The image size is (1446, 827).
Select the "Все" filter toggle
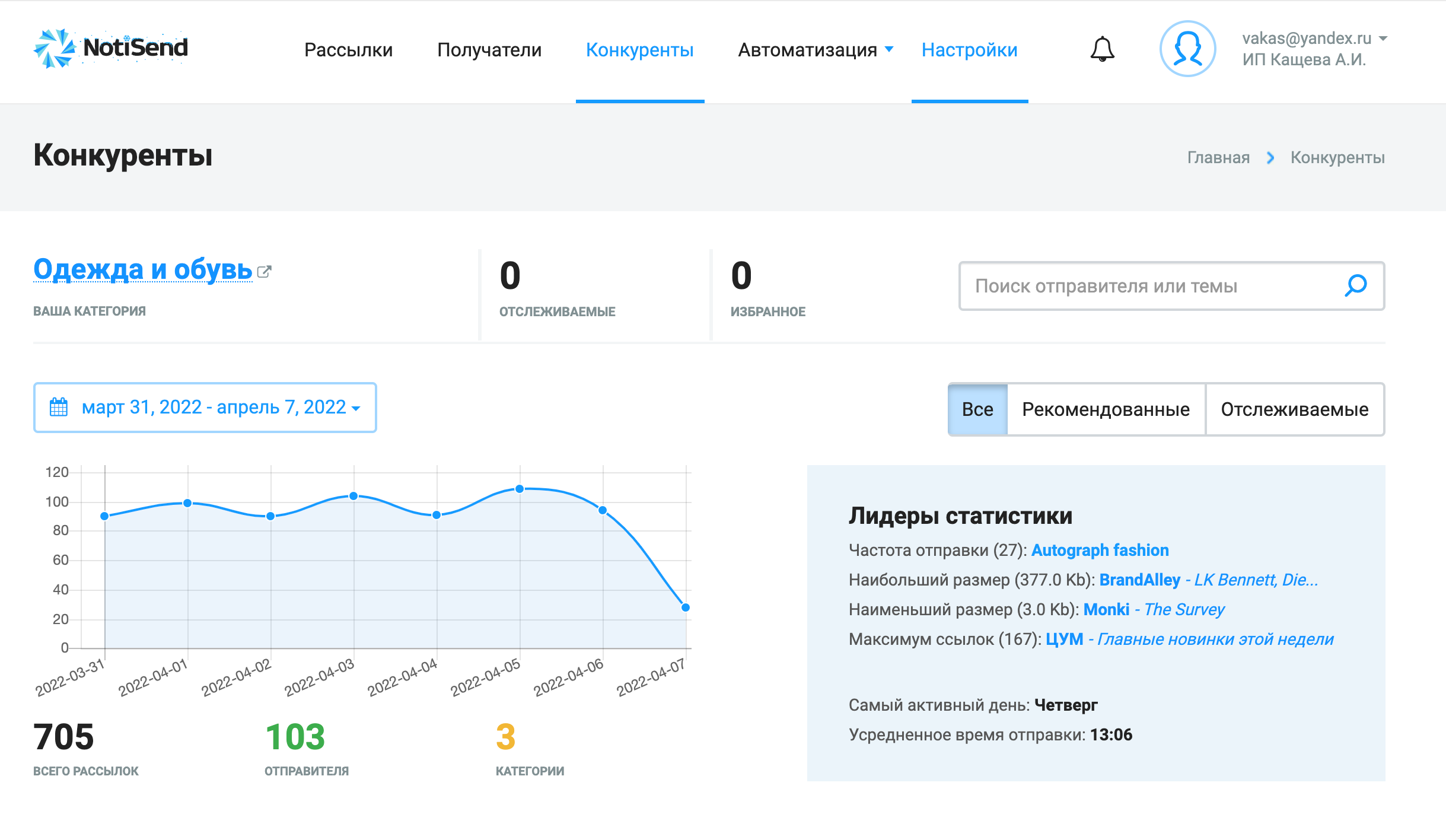[x=977, y=409]
